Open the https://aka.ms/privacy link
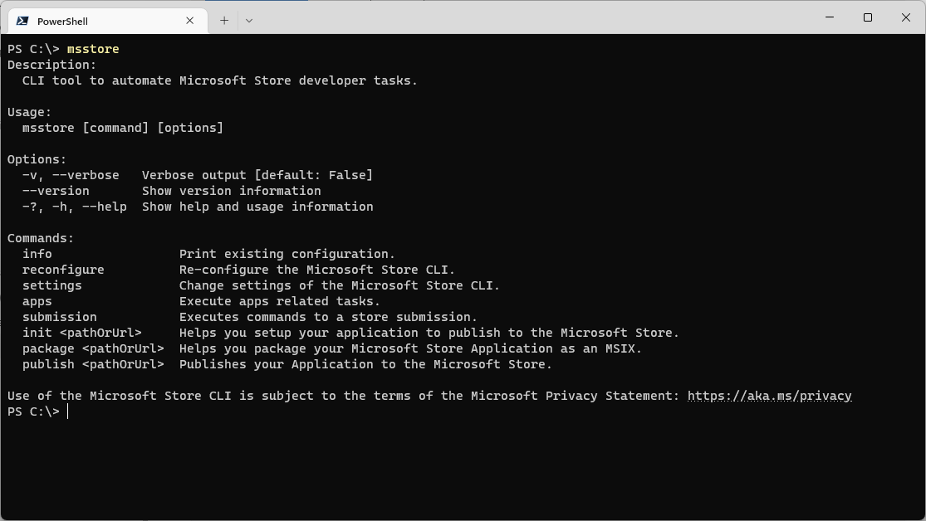Viewport: 926px width, 521px height. pyautogui.click(x=769, y=396)
